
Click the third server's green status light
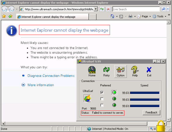pyautogui.click(x=114, y=105)
